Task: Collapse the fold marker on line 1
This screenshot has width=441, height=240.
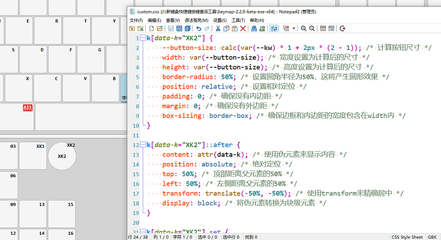Action: tap(143, 38)
